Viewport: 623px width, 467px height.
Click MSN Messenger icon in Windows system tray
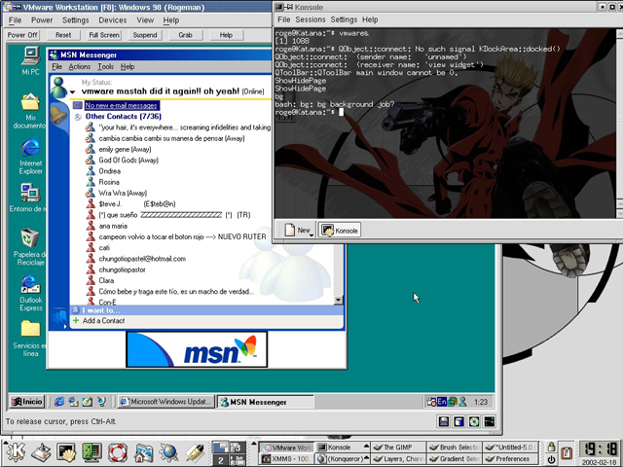tap(463, 402)
